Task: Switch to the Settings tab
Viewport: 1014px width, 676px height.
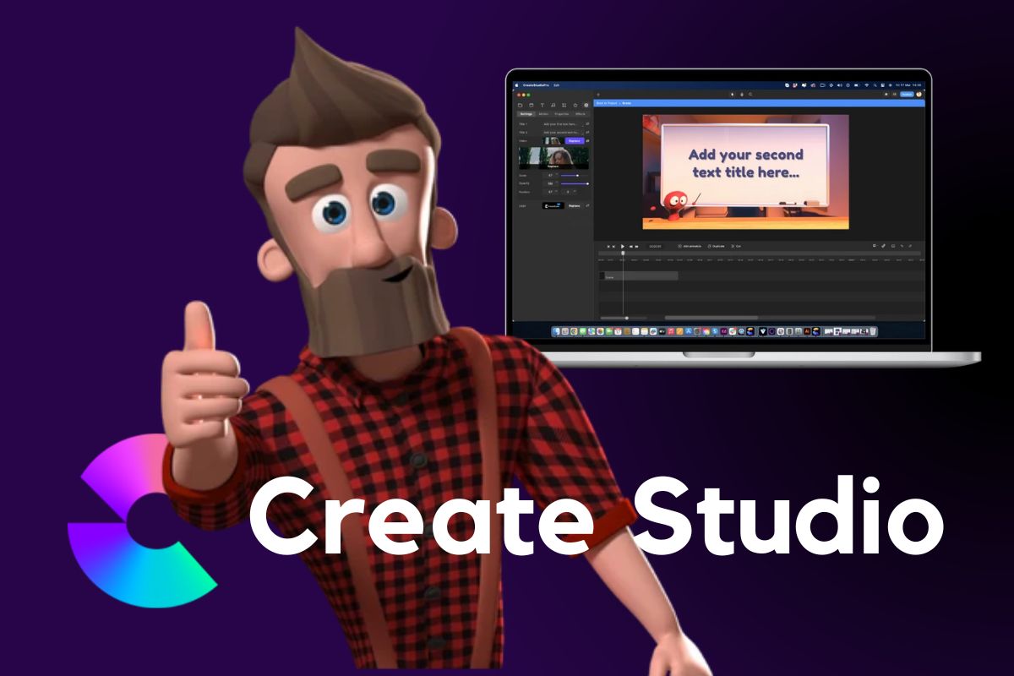Action: coord(526,114)
